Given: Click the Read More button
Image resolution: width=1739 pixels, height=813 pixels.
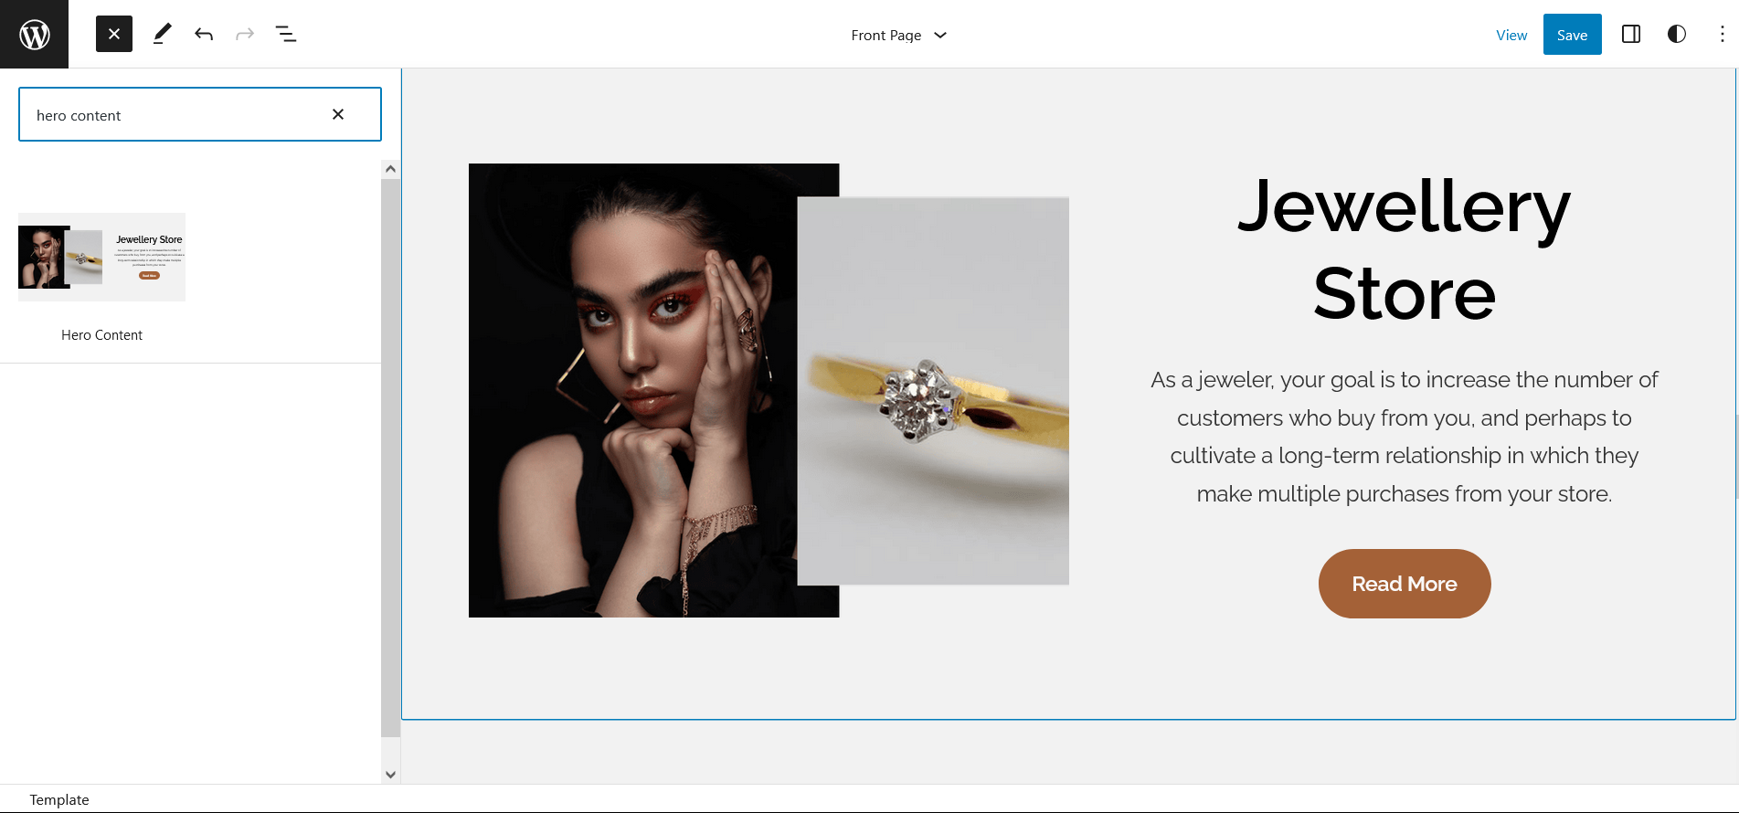Looking at the screenshot, I should [x=1404, y=584].
